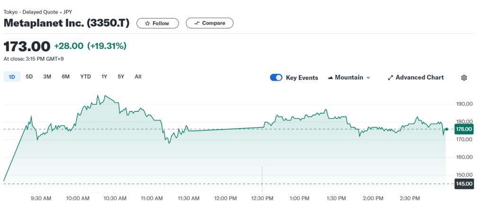Toggle Key Events switch off
Viewport: 485px width, 208px height.
coord(276,78)
